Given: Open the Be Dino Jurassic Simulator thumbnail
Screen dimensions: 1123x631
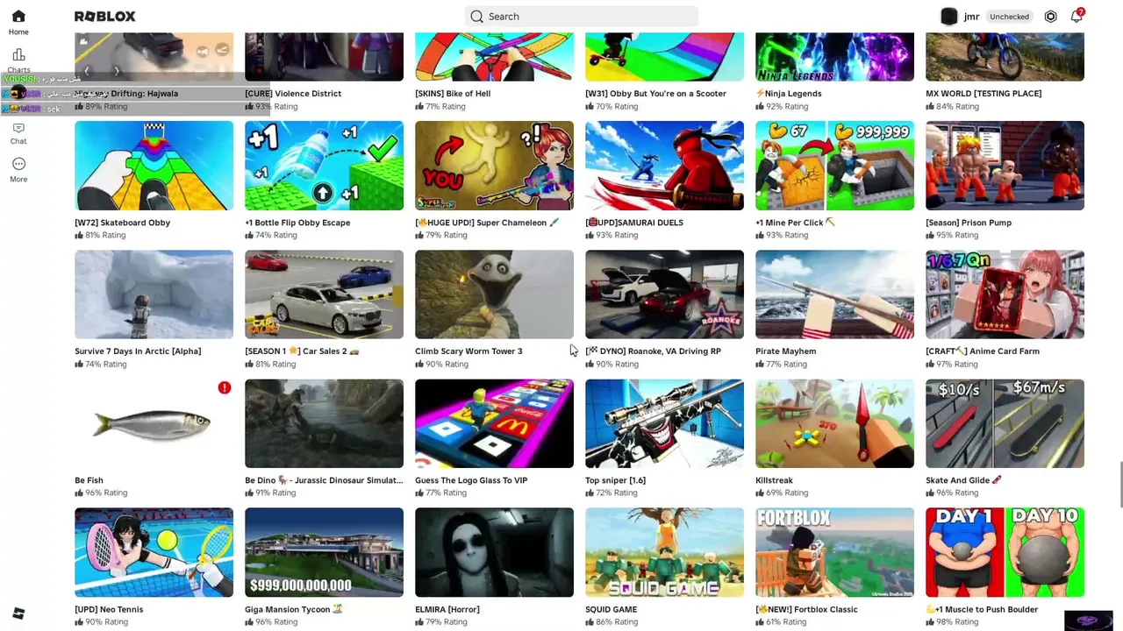Looking at the screenshot, I should click(324, 423).
